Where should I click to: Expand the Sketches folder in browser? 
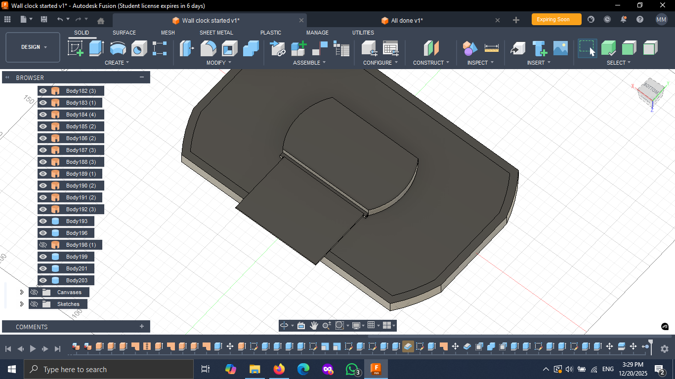(22, 304)
